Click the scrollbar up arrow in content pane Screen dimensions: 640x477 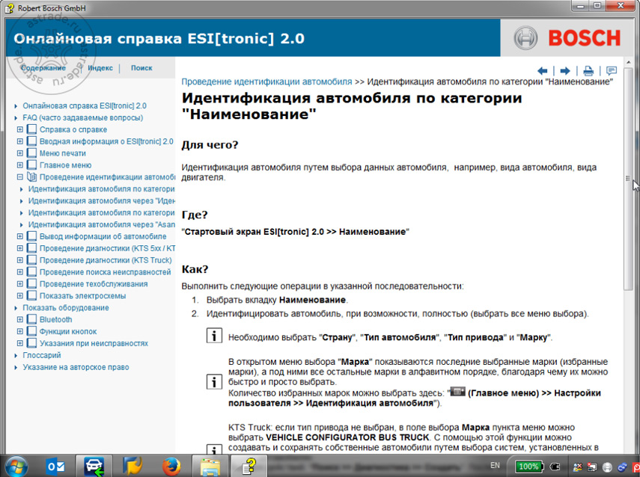point(628,62)
